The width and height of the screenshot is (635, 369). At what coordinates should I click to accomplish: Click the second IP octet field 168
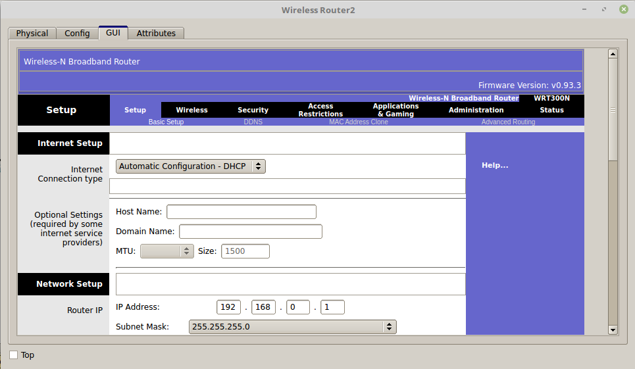[263, 307]
